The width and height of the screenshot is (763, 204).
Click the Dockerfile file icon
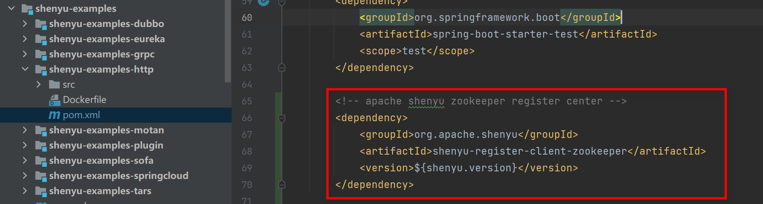55,100
